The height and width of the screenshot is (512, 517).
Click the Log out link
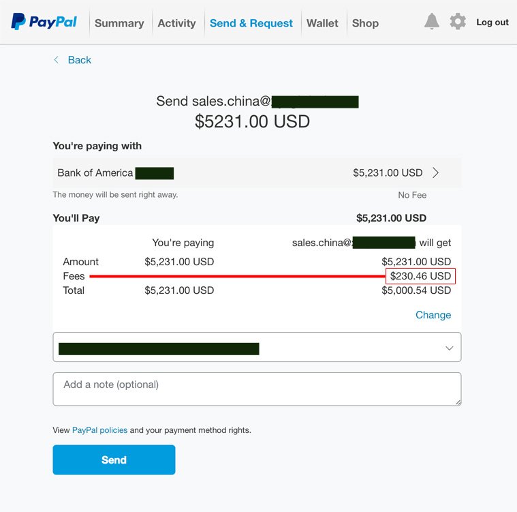(492, 22)
